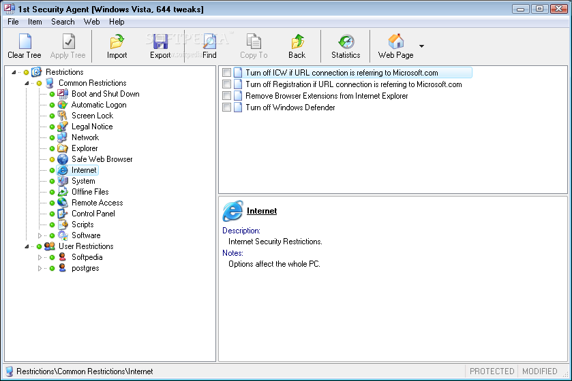Viewport: 572px width, 381px height.
Task: Select the Explorer folder icon
Action: point(63,148)
